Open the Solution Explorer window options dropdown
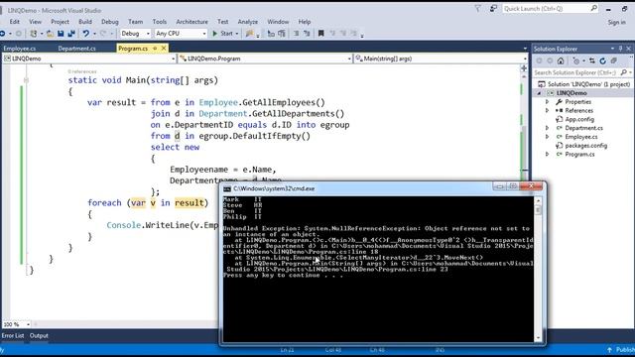Screen dimensions: 635x357 612,49
